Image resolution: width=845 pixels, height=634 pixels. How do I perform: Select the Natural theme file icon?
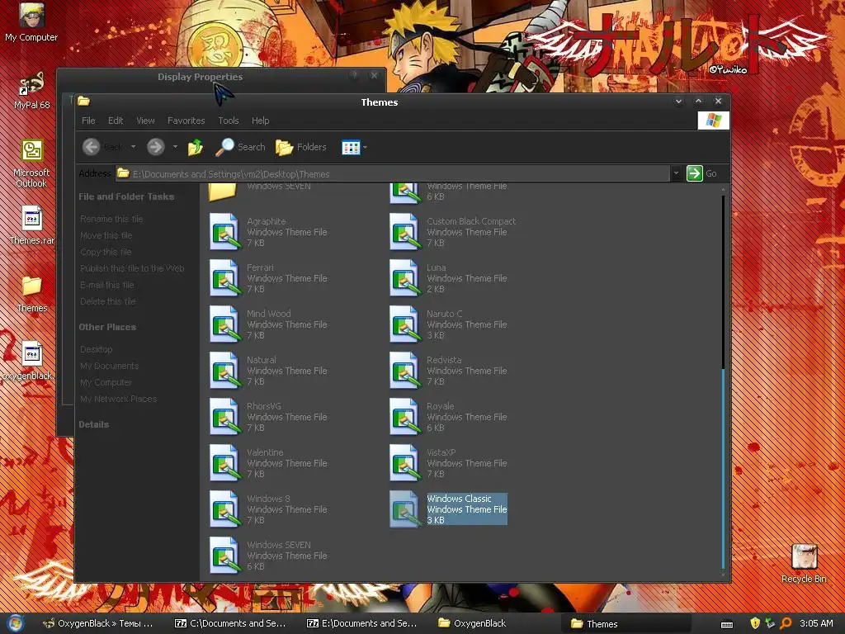(x=224, y=371)
